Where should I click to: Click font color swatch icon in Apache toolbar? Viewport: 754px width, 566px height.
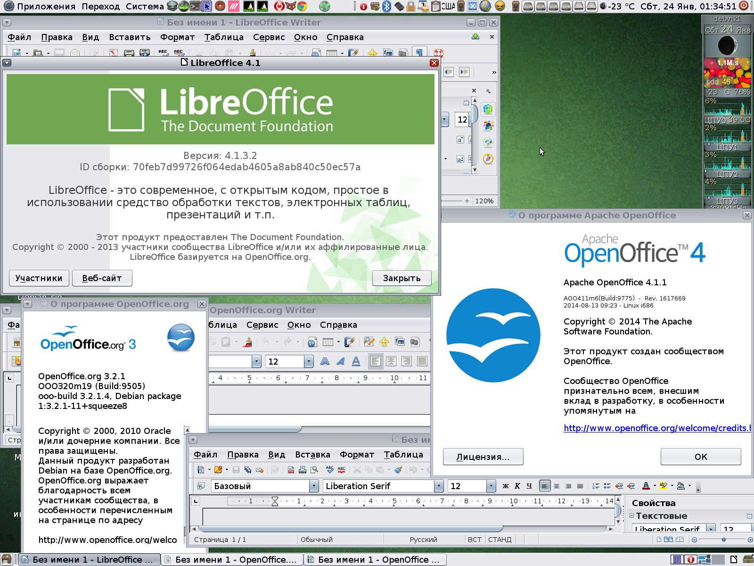646,486
